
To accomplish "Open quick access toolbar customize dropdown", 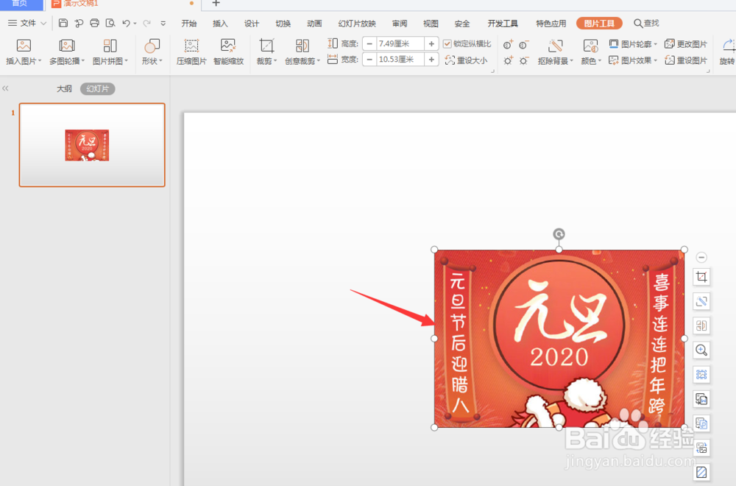I will click(x=163, y=23).
